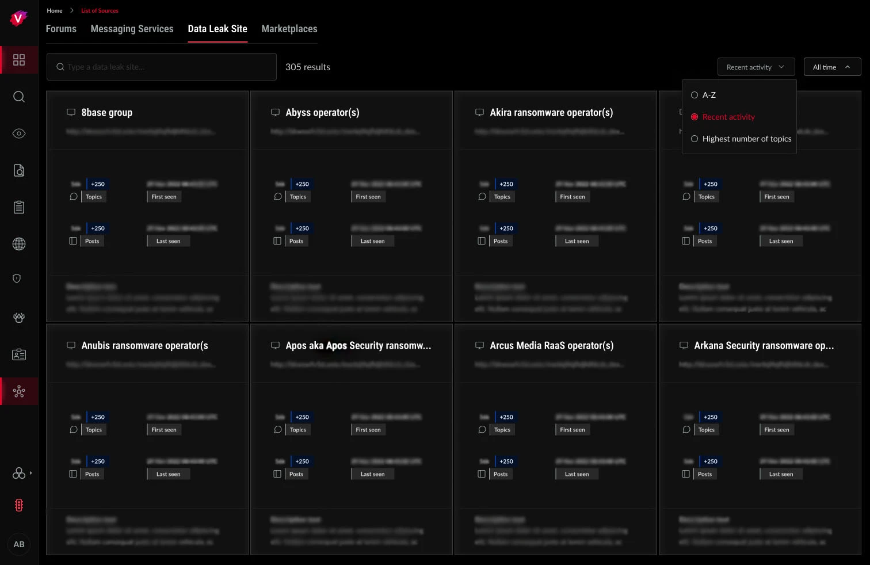Open the Arkana Security ransomware card title
870x565 pixels.
[x=764, y=346]
